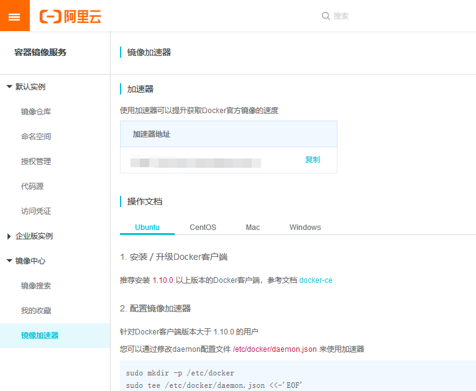476x391 pixels.
Task: Switch to the Mac tab
Action: pos(252,228)
